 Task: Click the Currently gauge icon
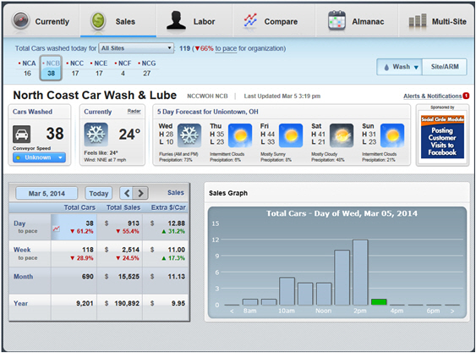pos(20,20)
